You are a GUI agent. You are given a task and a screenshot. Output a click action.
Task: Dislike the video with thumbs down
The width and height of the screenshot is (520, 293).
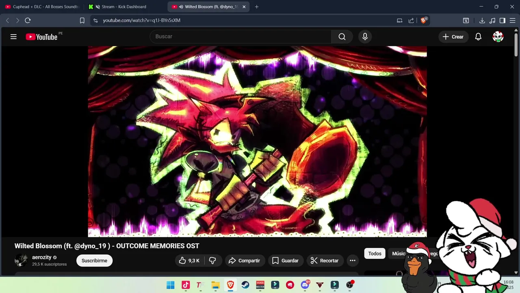213,260
